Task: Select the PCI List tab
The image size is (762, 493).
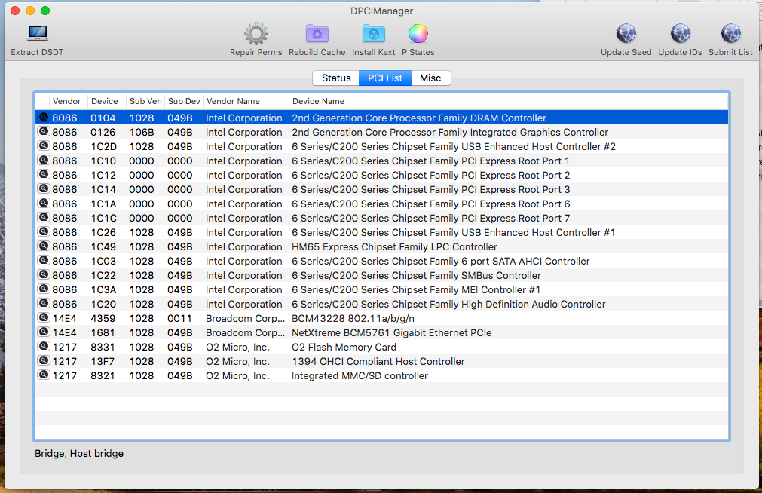Action: tap(385, 78)
